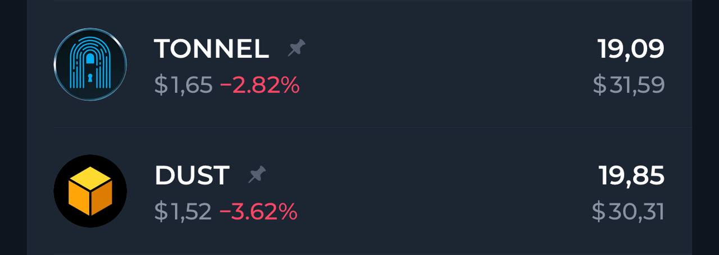Click DUST change -3.62%
Screen dimensions: 719x255
click(x=258, y=211)
